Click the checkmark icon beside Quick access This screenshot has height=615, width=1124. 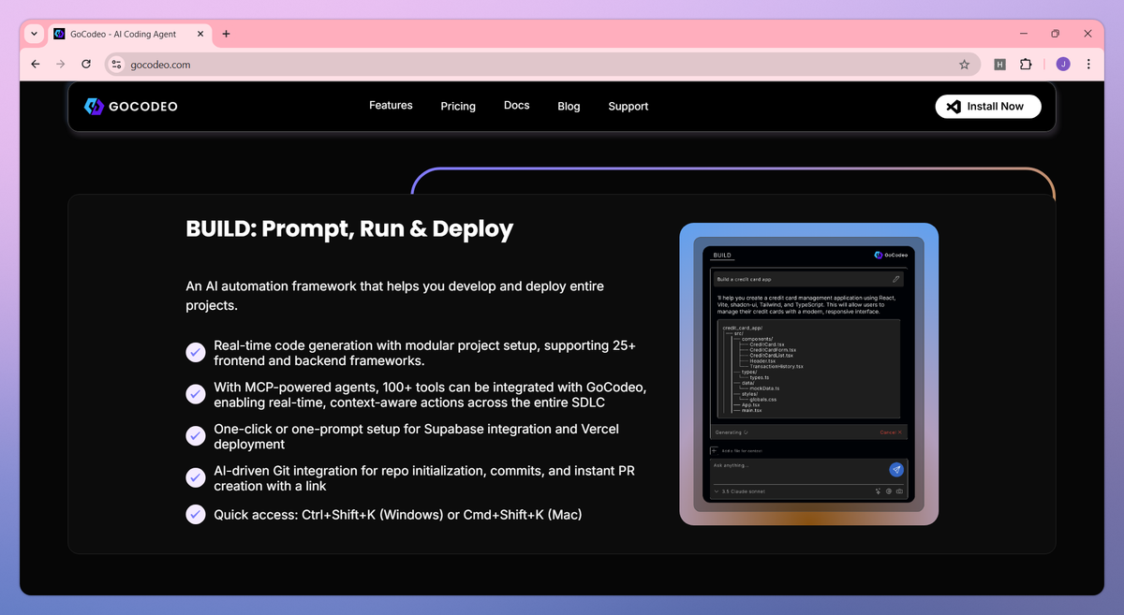pyautogui.click(x=195, y=514)
